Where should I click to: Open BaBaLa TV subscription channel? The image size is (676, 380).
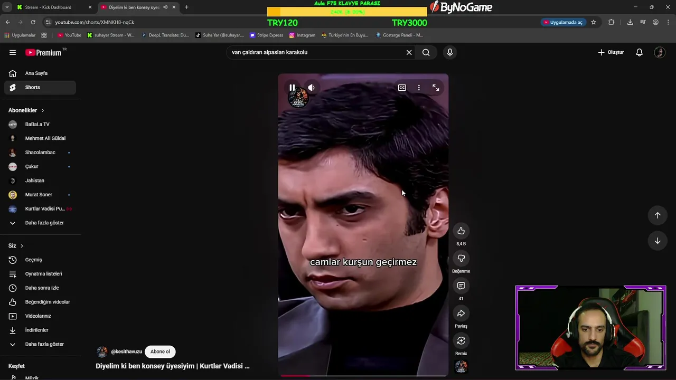point(40,124)
